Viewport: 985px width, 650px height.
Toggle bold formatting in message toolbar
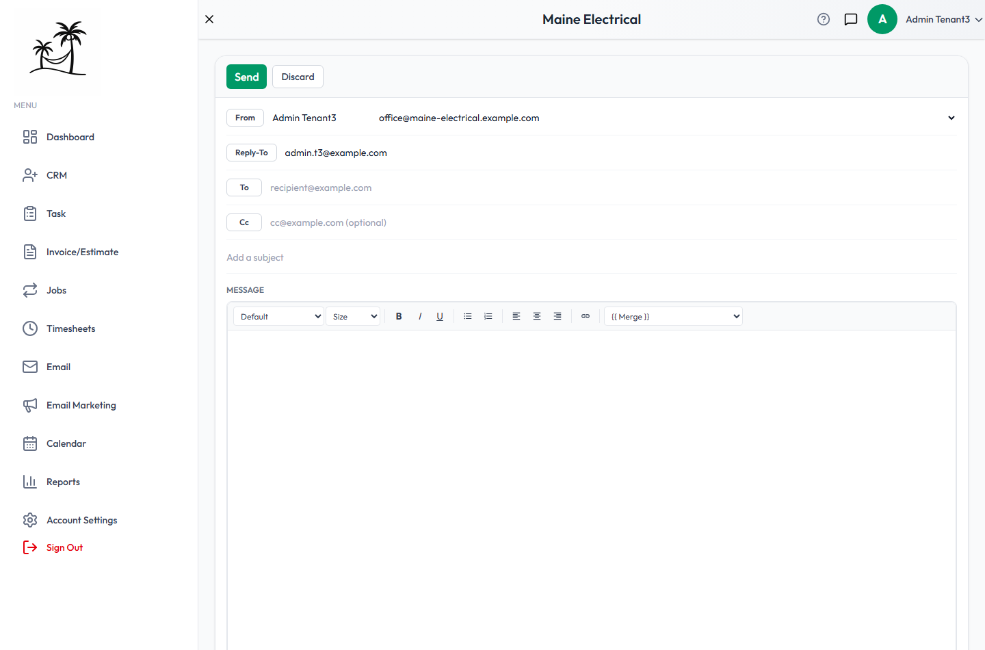(399, 316)
